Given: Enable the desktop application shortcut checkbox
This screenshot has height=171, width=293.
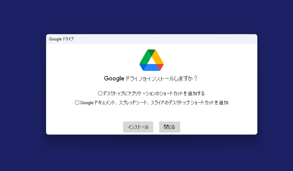Looking at the screenshot, I should point(100,93).
